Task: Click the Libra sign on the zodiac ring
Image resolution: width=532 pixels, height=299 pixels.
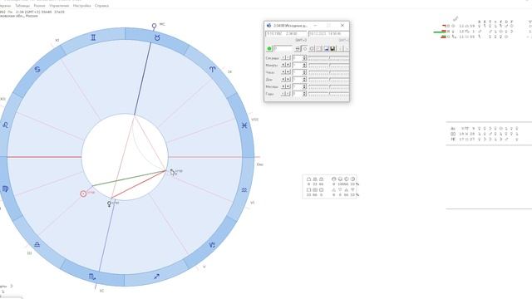Action: coord(37,244)
